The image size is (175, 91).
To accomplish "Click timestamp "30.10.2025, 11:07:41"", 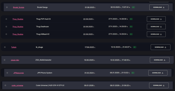I will click(x=120, y=7).
